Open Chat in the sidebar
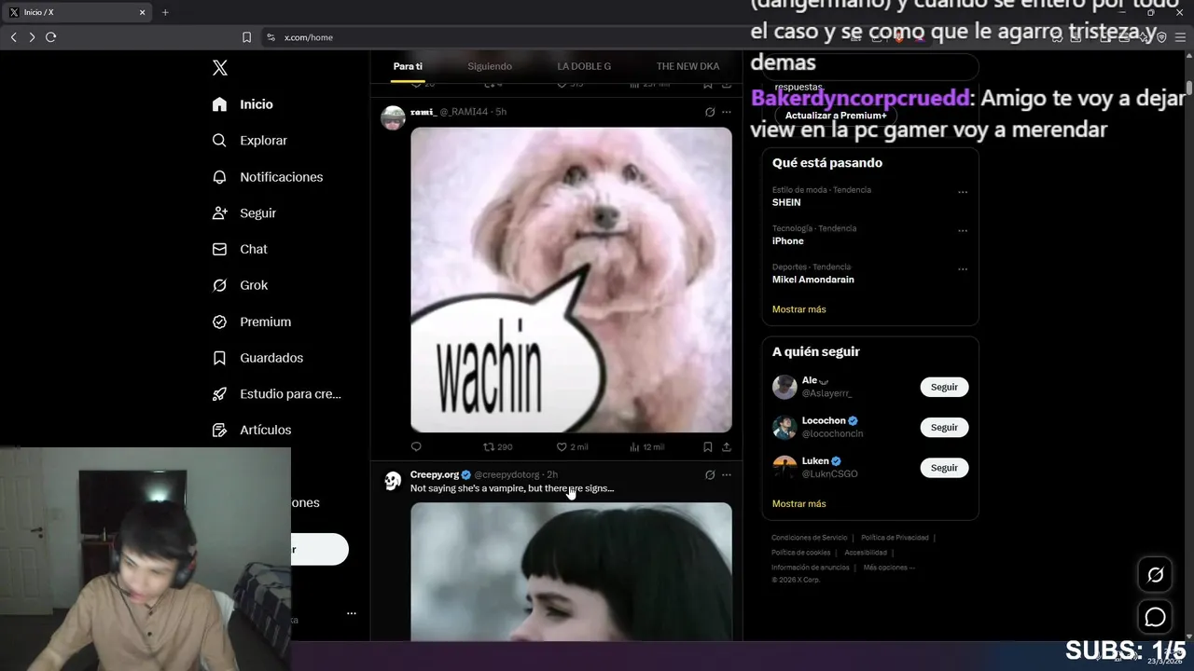The height and width of the screenshot is (671, 1194). point(240,250)
